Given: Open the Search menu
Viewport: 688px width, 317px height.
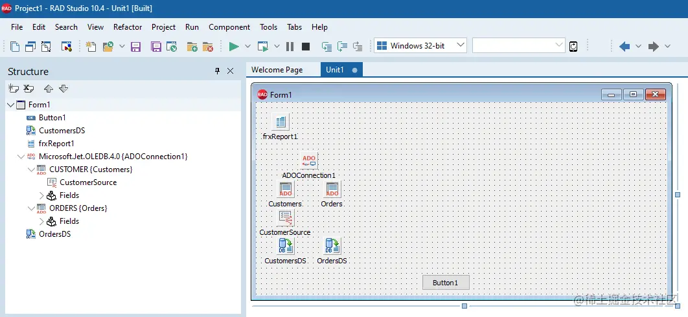Looking at the screenshot, I should coord(66,27).
